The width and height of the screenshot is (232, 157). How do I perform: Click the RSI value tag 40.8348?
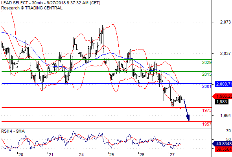pos(222,144)
